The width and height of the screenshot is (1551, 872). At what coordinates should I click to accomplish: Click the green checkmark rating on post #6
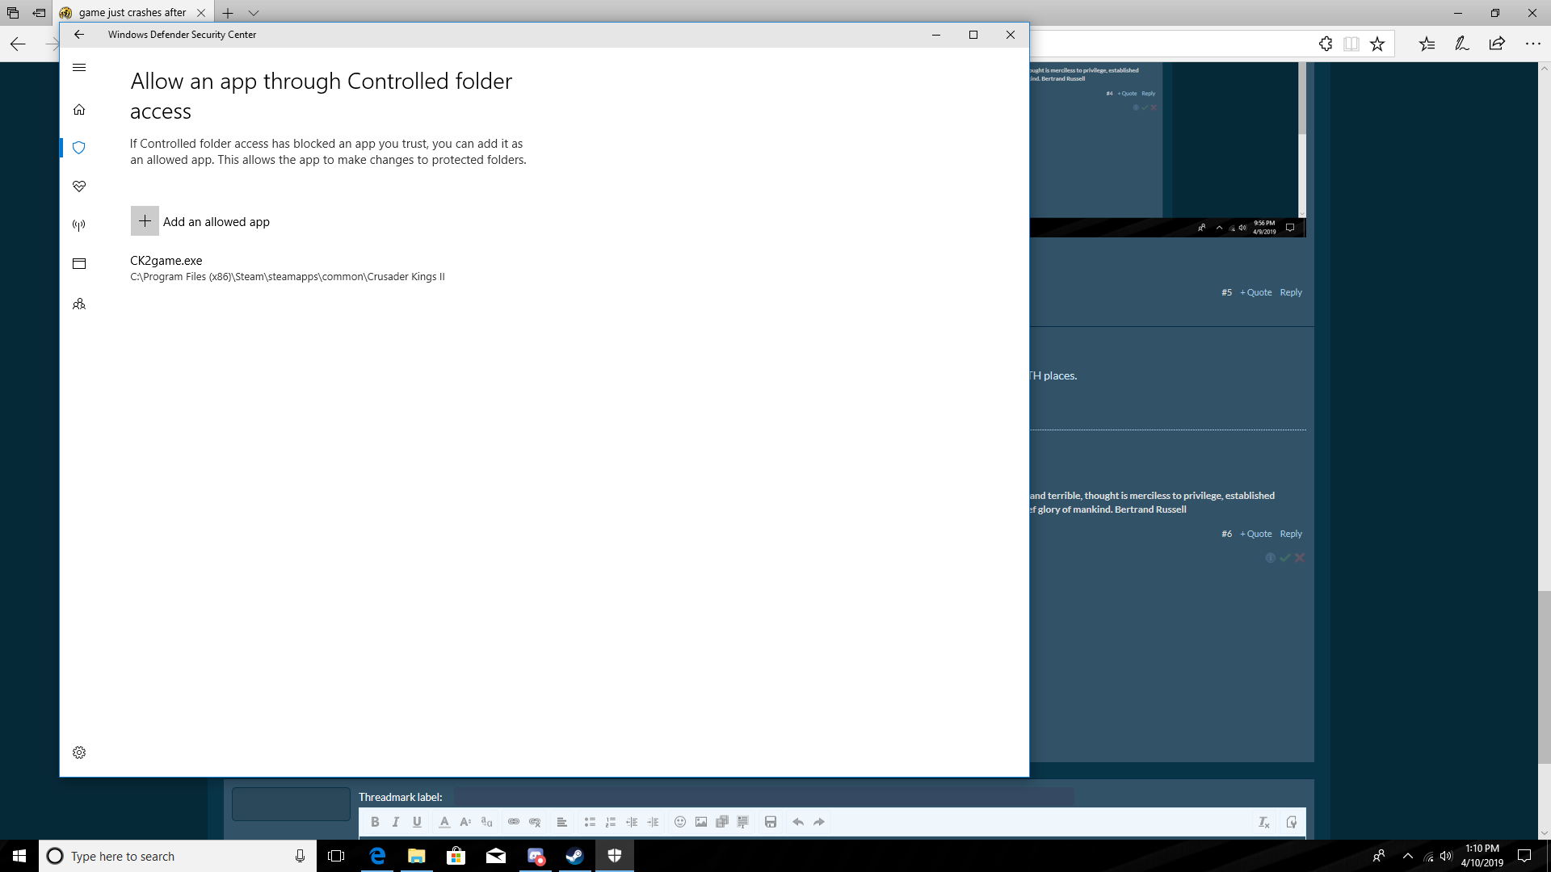tap(1285, 558)
